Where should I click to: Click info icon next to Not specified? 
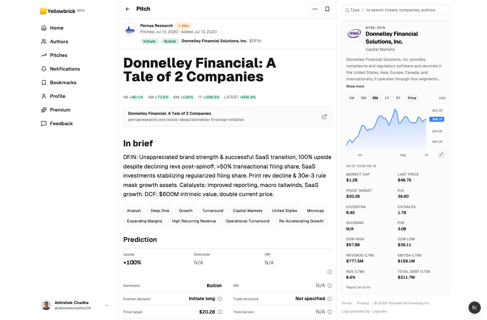[330, 299]
